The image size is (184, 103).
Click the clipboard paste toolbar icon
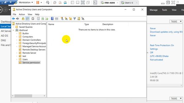(33, 19)
